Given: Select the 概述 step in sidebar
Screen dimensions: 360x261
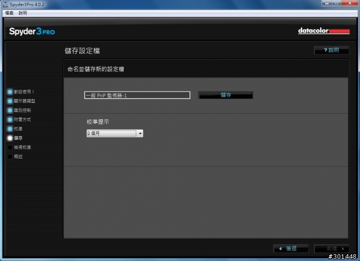Looking at the screenshot, I should click(18, 156).
